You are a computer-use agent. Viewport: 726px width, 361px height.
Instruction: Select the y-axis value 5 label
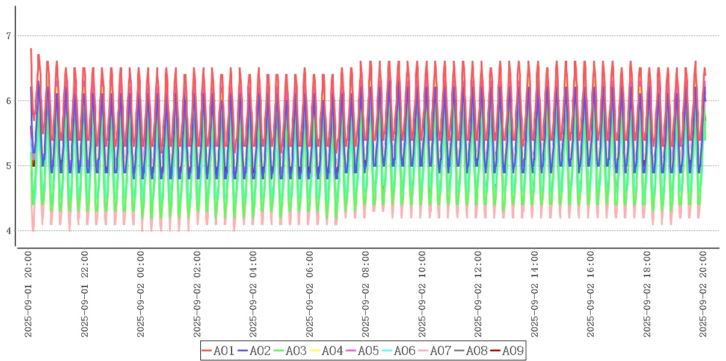coord(8,166)
